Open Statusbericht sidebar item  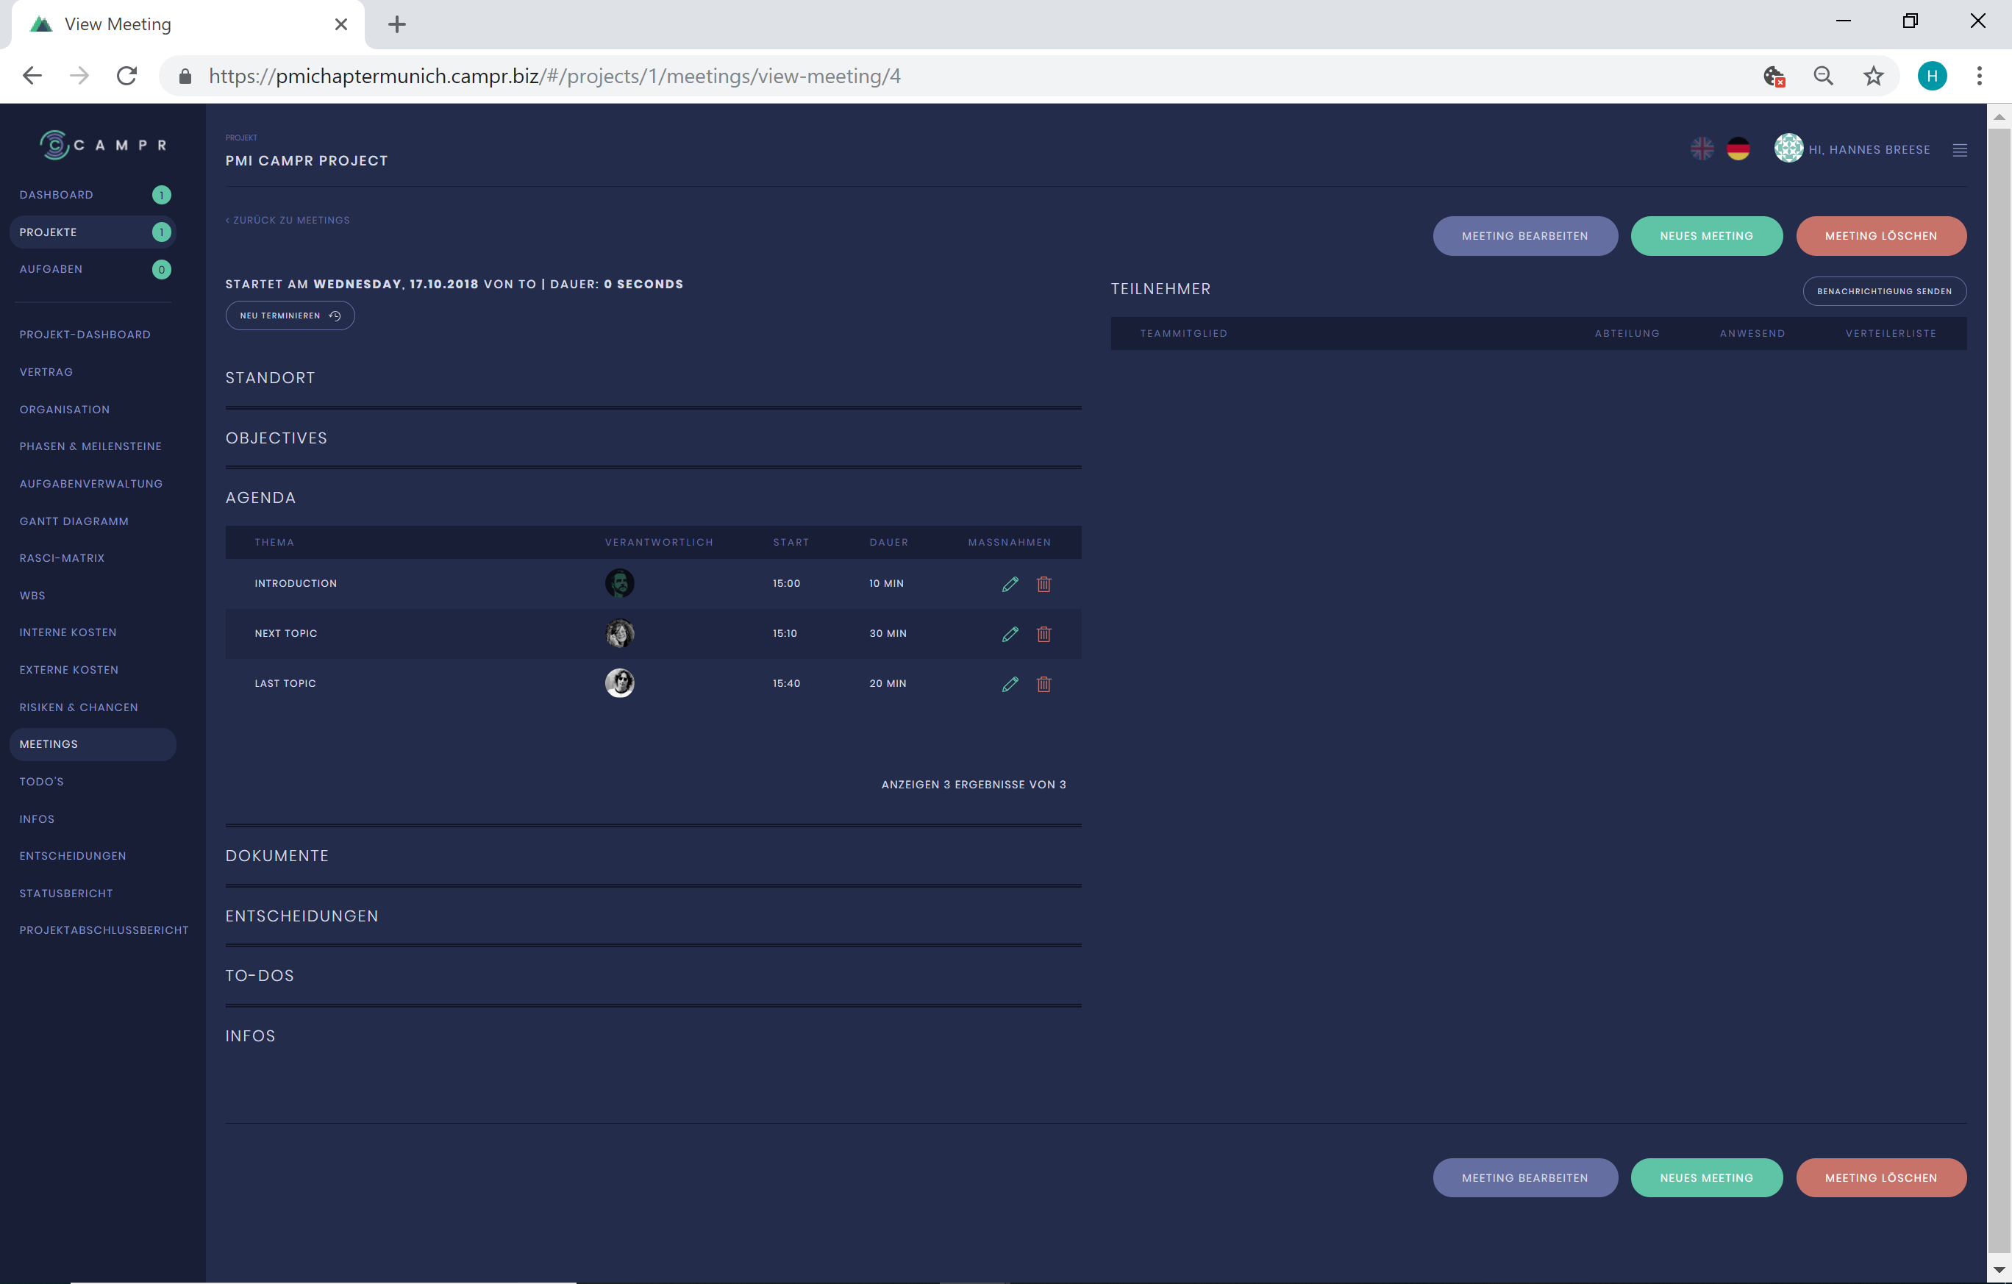click(66, 894)
